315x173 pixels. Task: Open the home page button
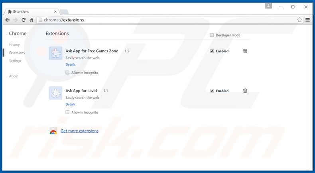32,20
